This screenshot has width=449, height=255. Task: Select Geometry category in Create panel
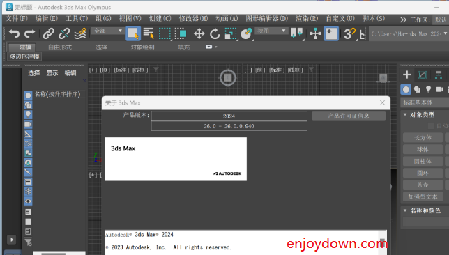[406, 90]
